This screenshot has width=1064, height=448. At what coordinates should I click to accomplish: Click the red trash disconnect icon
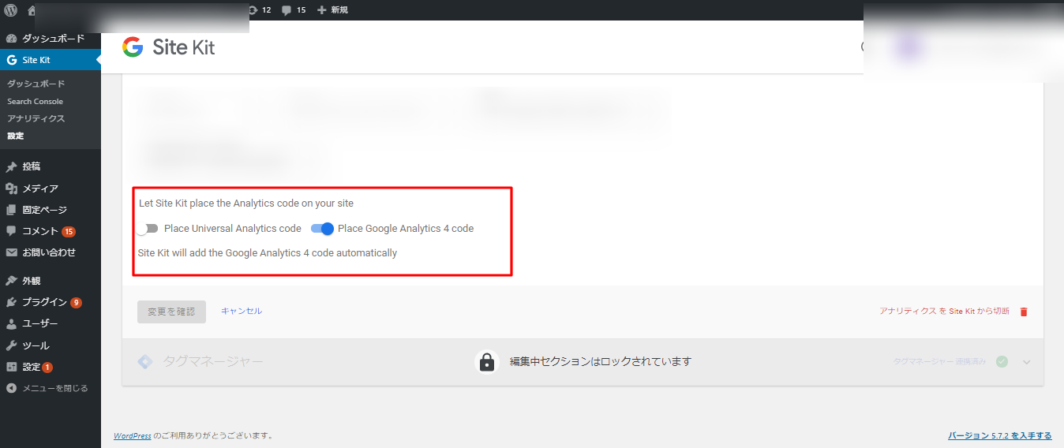1024,312
